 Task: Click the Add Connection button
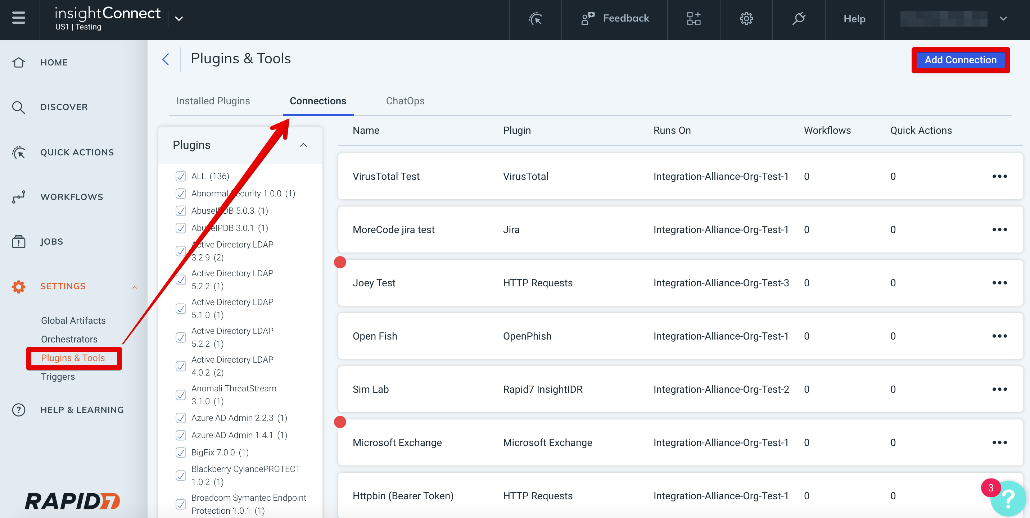click(961, 60)
